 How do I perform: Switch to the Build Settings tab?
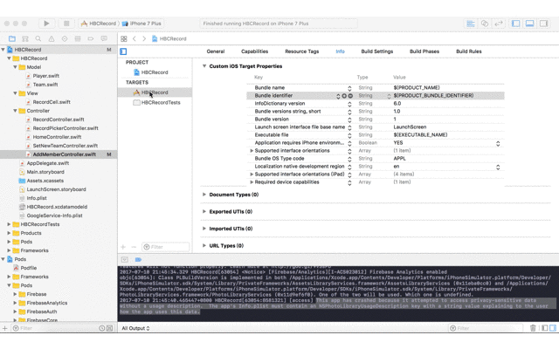point(376,51)
